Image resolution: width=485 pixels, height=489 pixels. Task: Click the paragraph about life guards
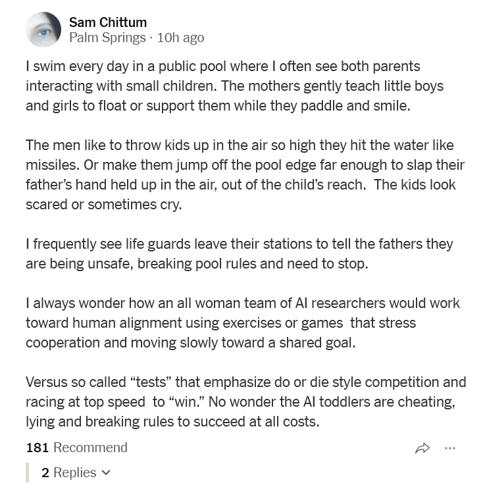[x=240, y=253]
